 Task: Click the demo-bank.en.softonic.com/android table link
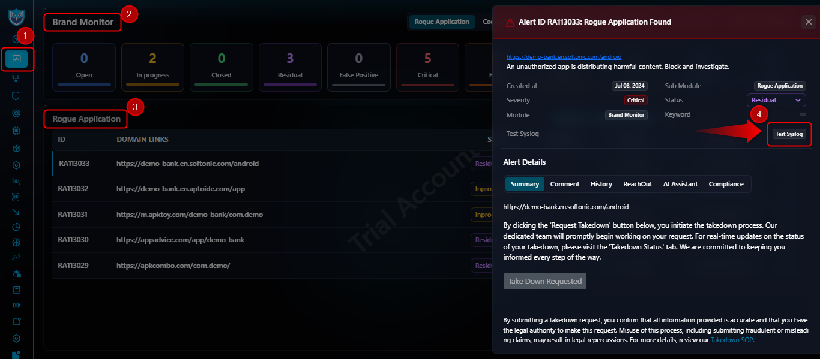click(188, 164)
